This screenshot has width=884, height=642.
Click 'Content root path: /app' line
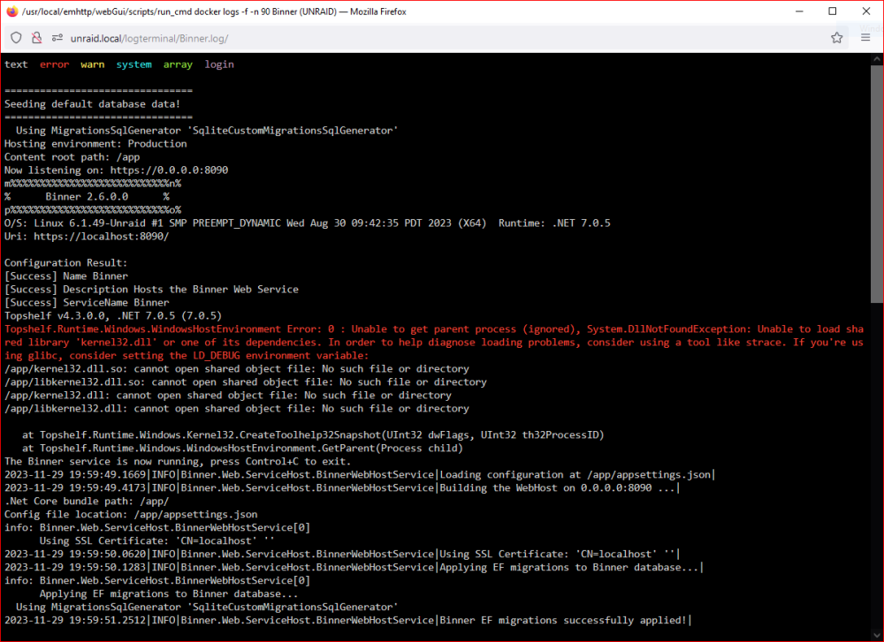tap(72, 157)
